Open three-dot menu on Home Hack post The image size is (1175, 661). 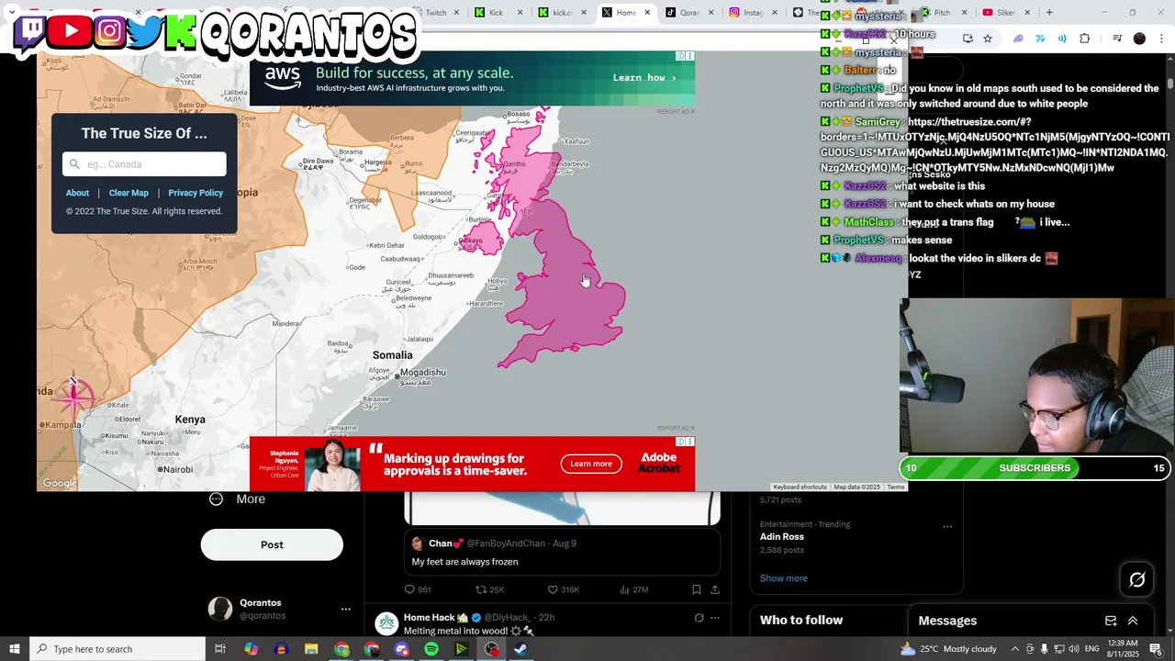715,618
